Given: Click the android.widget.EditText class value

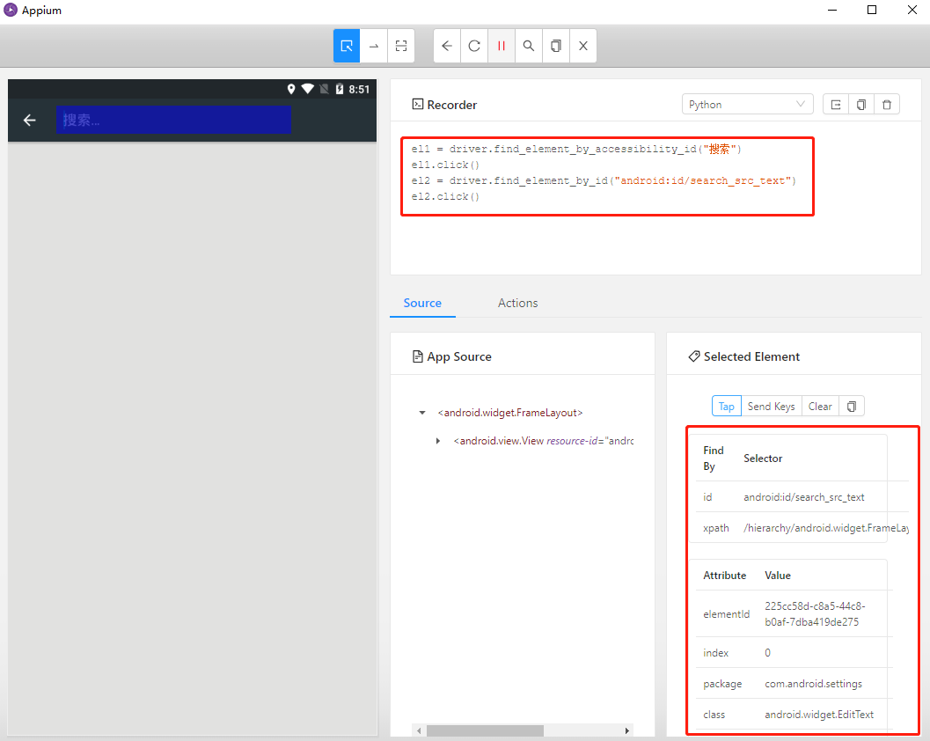Looking at the screenshot, I should pyautogui.click(x=819, y=715).
